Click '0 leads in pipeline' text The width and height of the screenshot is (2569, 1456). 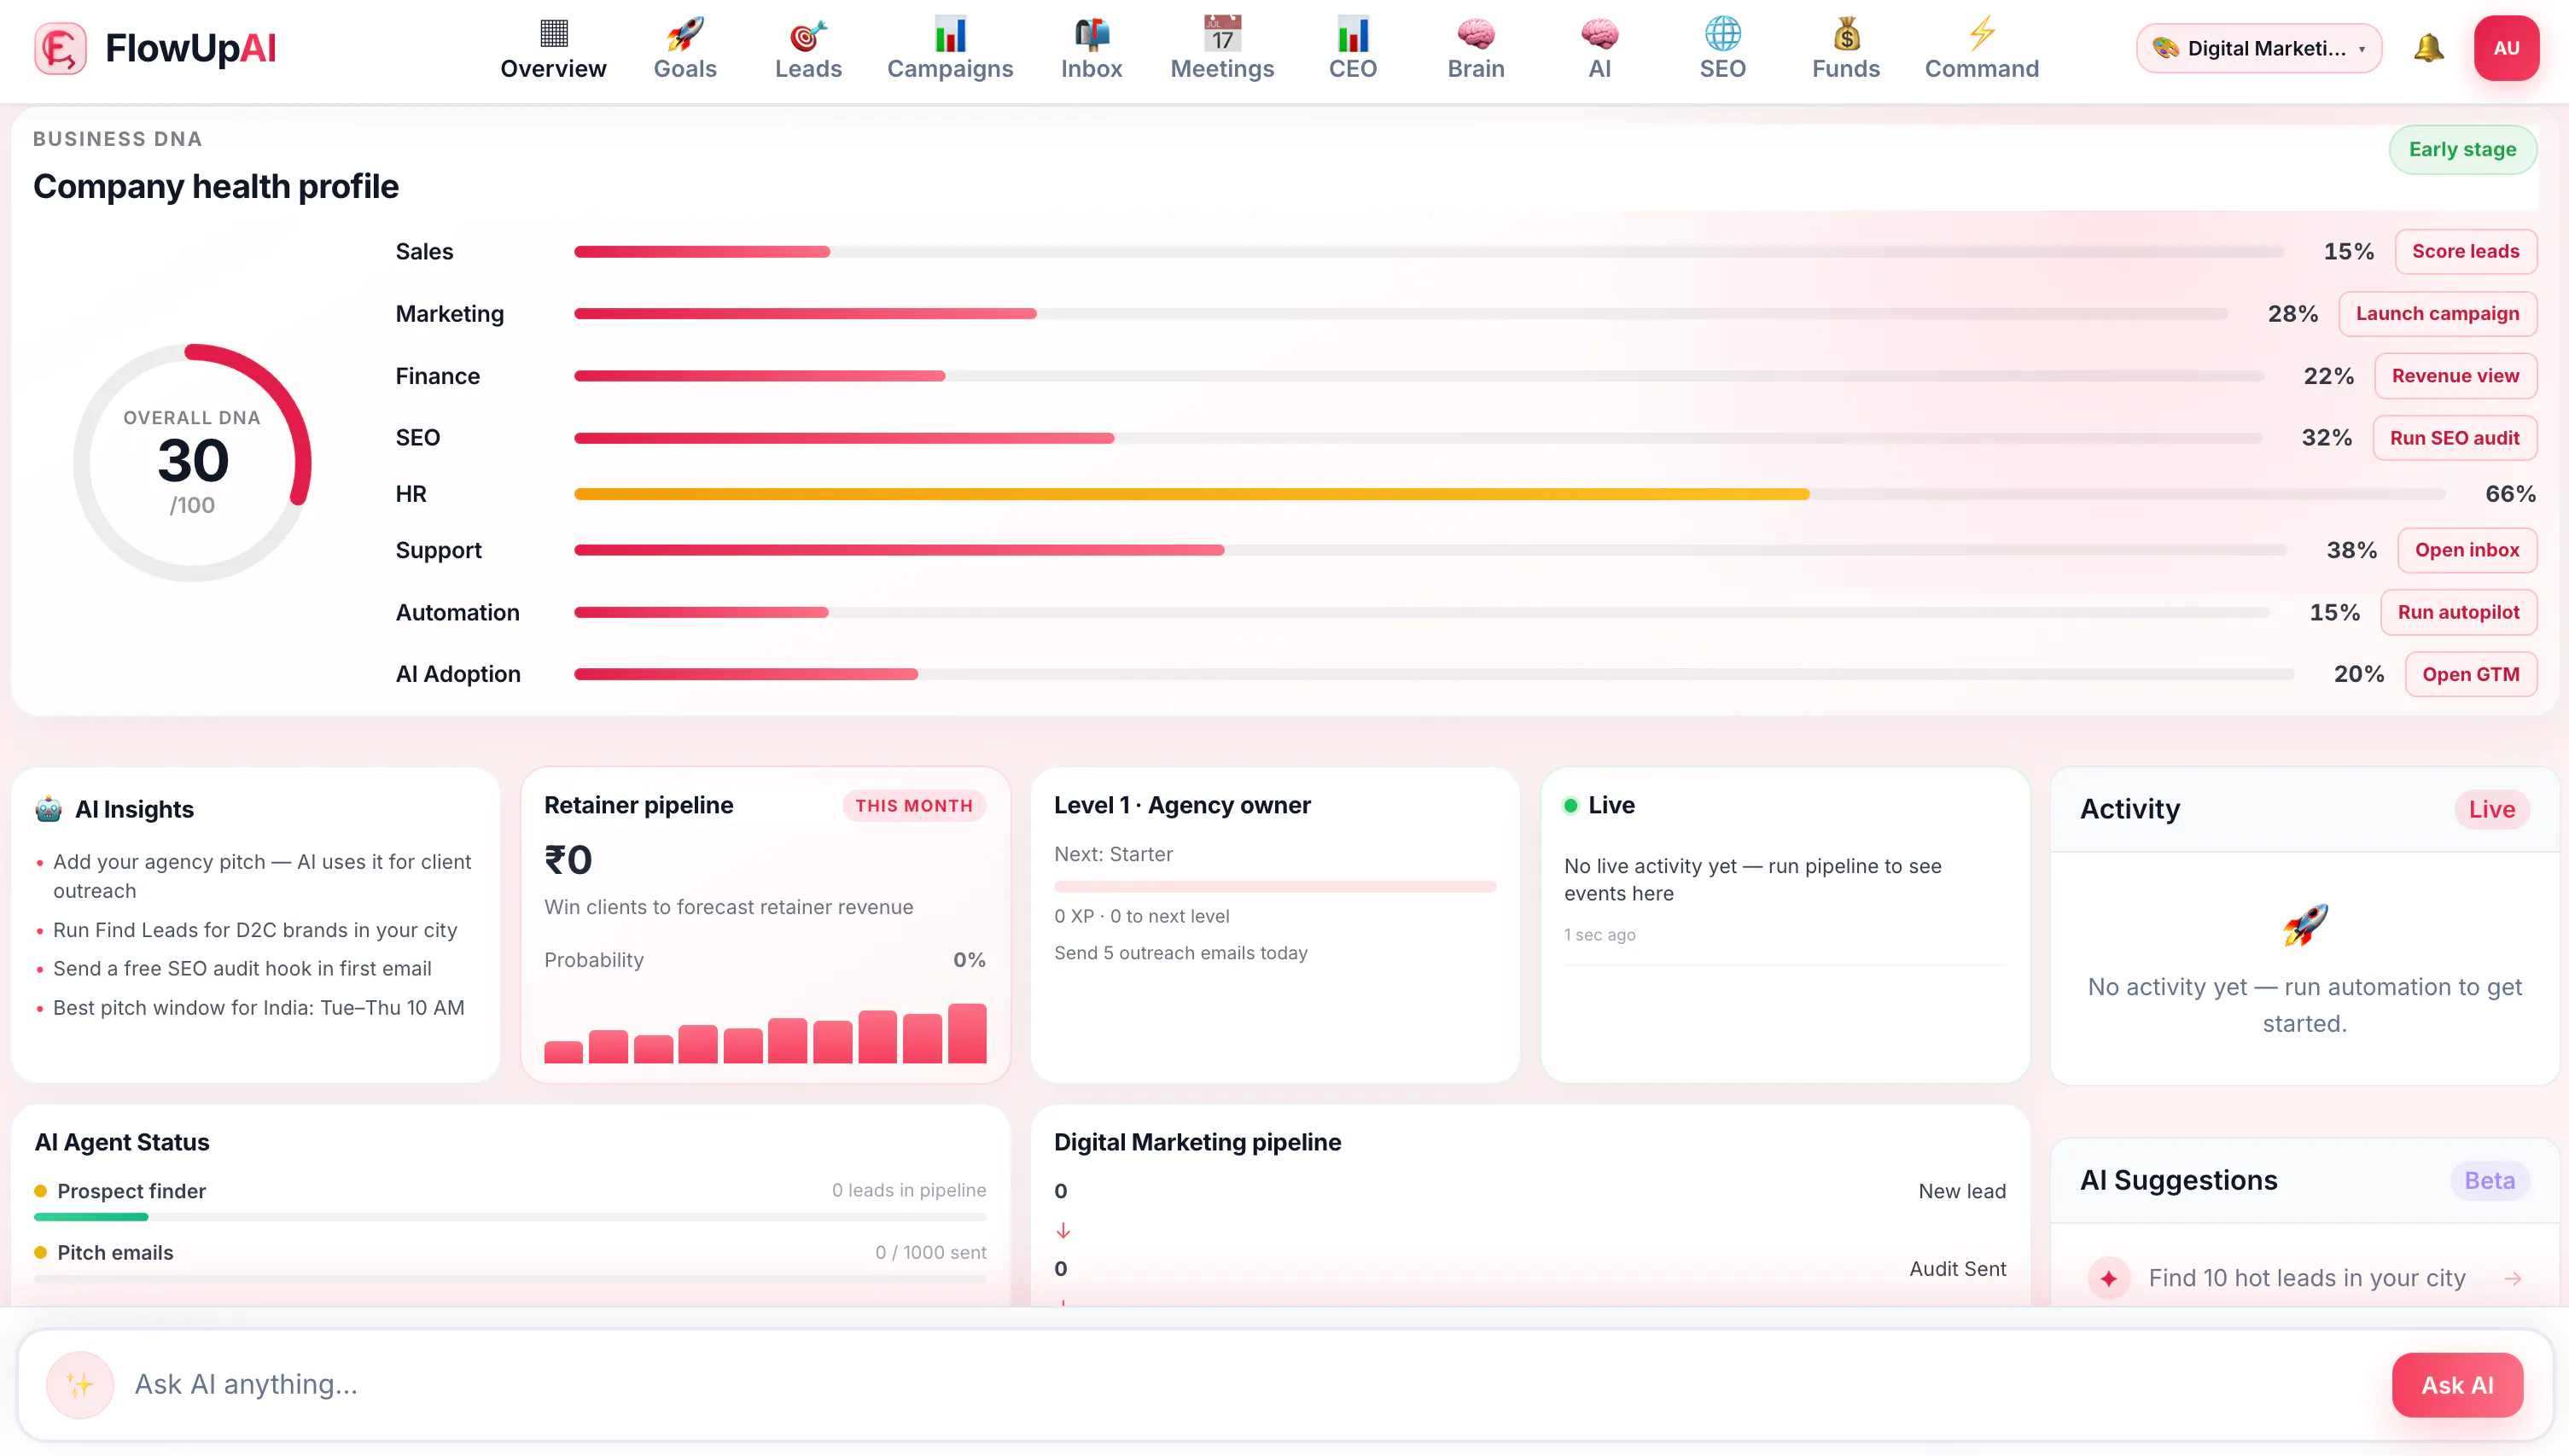pos(909,1190)
